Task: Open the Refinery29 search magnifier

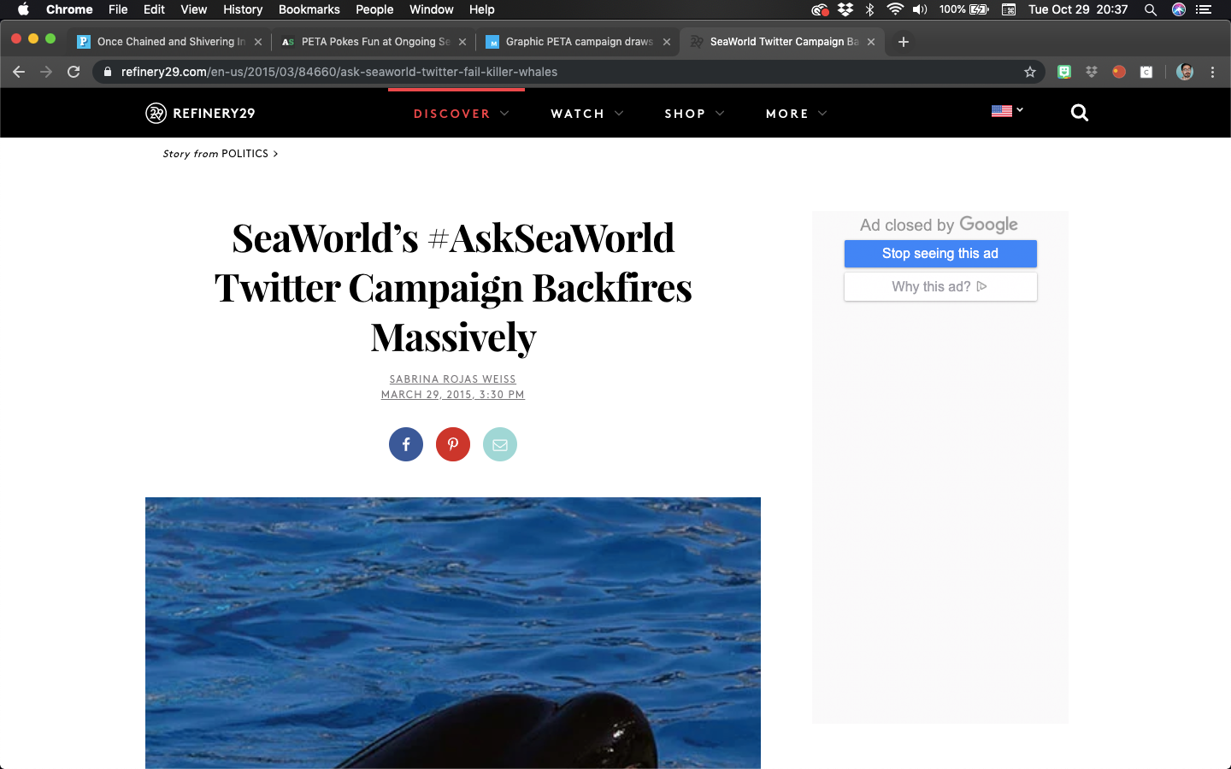Action: (x=1080, y=113)
